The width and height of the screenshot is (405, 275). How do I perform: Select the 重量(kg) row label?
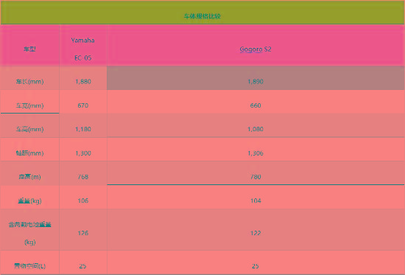coord(29,201)
